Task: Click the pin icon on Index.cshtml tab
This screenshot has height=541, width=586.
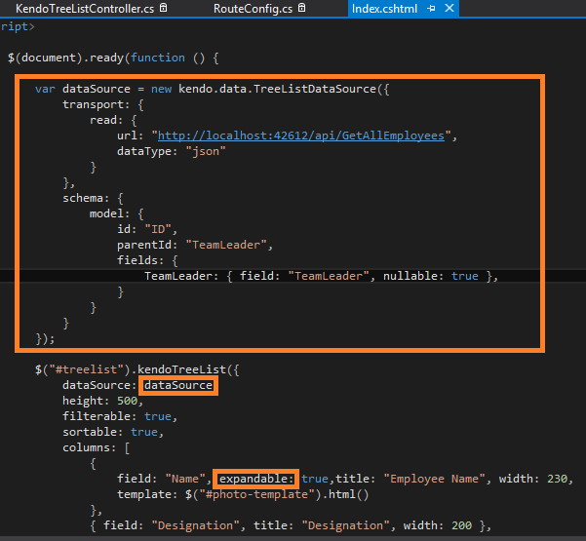Action: point(431,8)
